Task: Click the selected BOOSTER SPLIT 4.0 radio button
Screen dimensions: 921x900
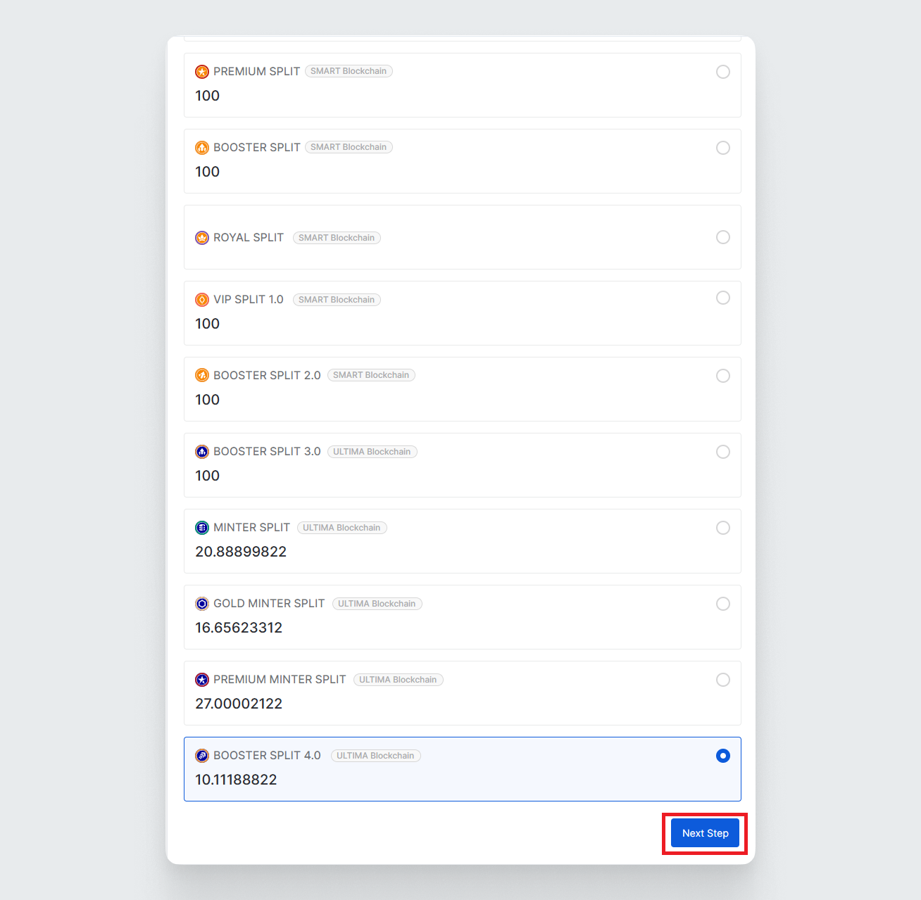Action: (723, 756)
